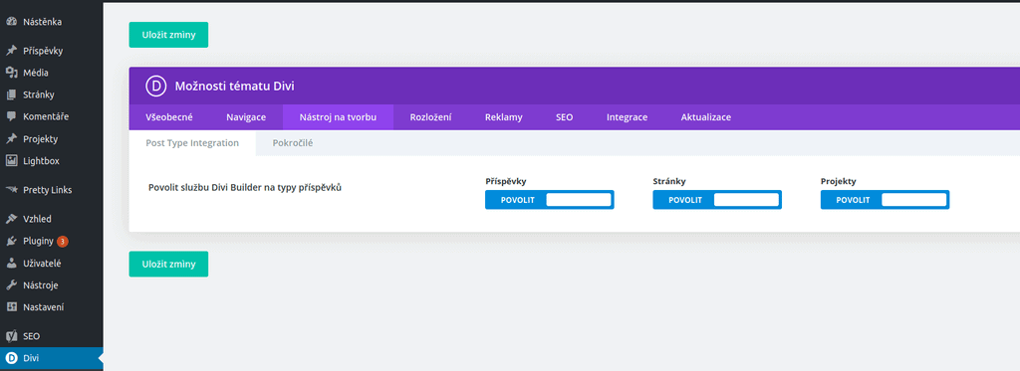Click the top Uložit změny button
The width and height of the screenshot is (1020, 371).
[168, 35]
